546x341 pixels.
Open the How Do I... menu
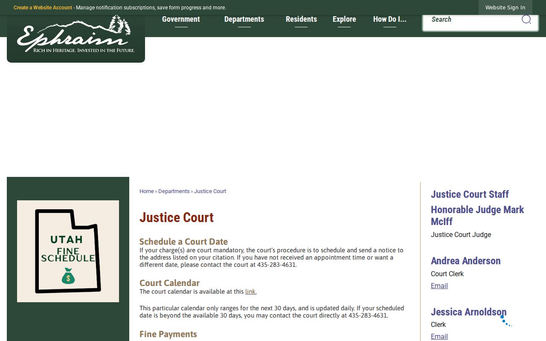pyautogui.click(x=390, y=19)
